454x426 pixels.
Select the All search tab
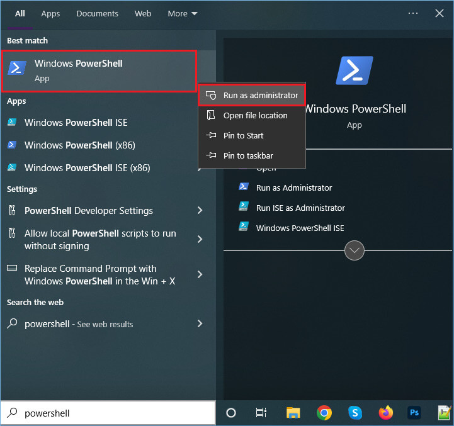tap(20, 14)
